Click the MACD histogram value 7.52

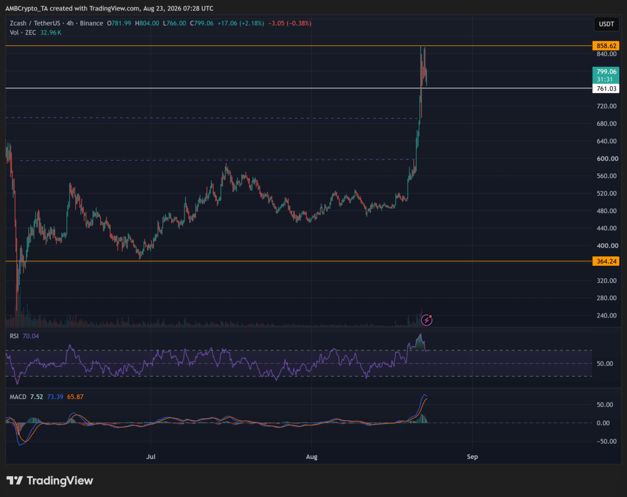[x=37, y=397]
